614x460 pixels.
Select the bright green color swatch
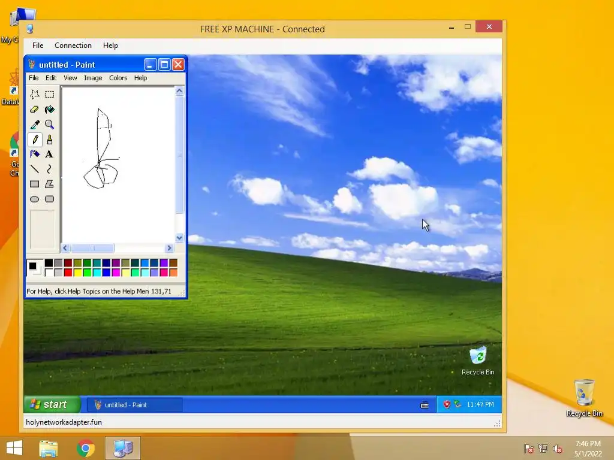[88, 273]
